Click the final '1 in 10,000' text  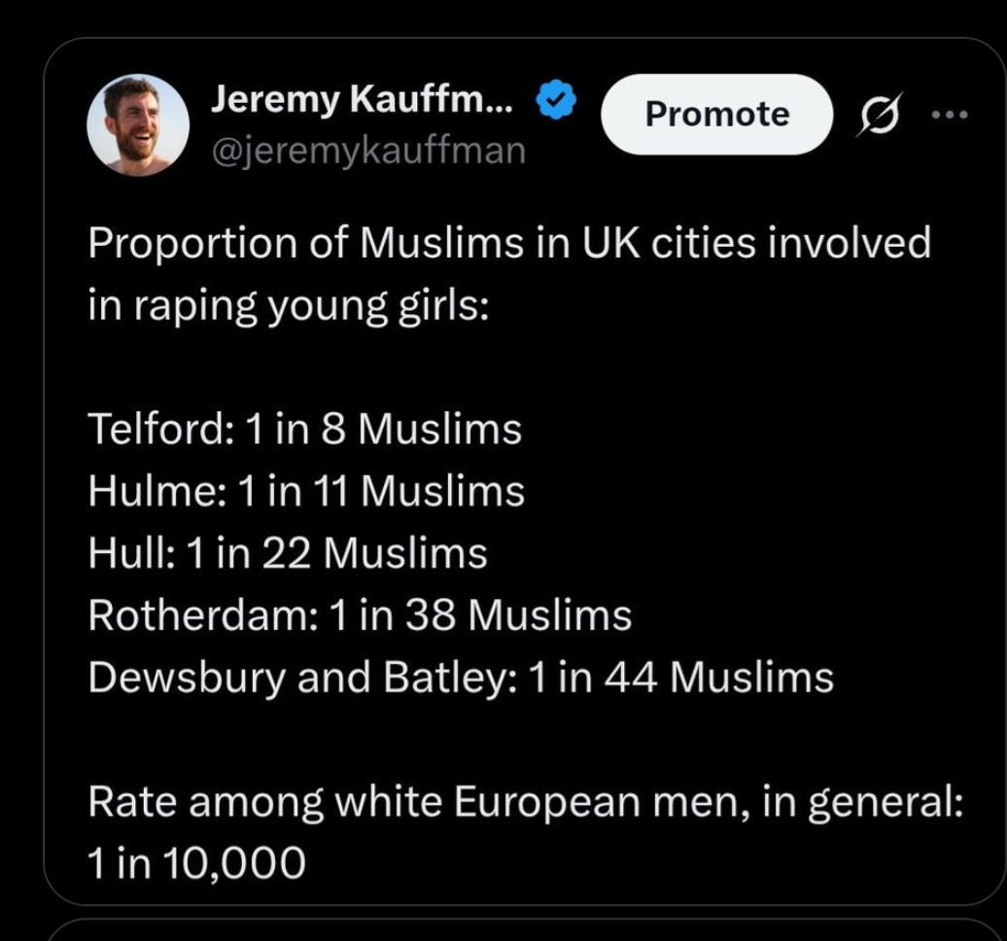click(x=196, y=862)
